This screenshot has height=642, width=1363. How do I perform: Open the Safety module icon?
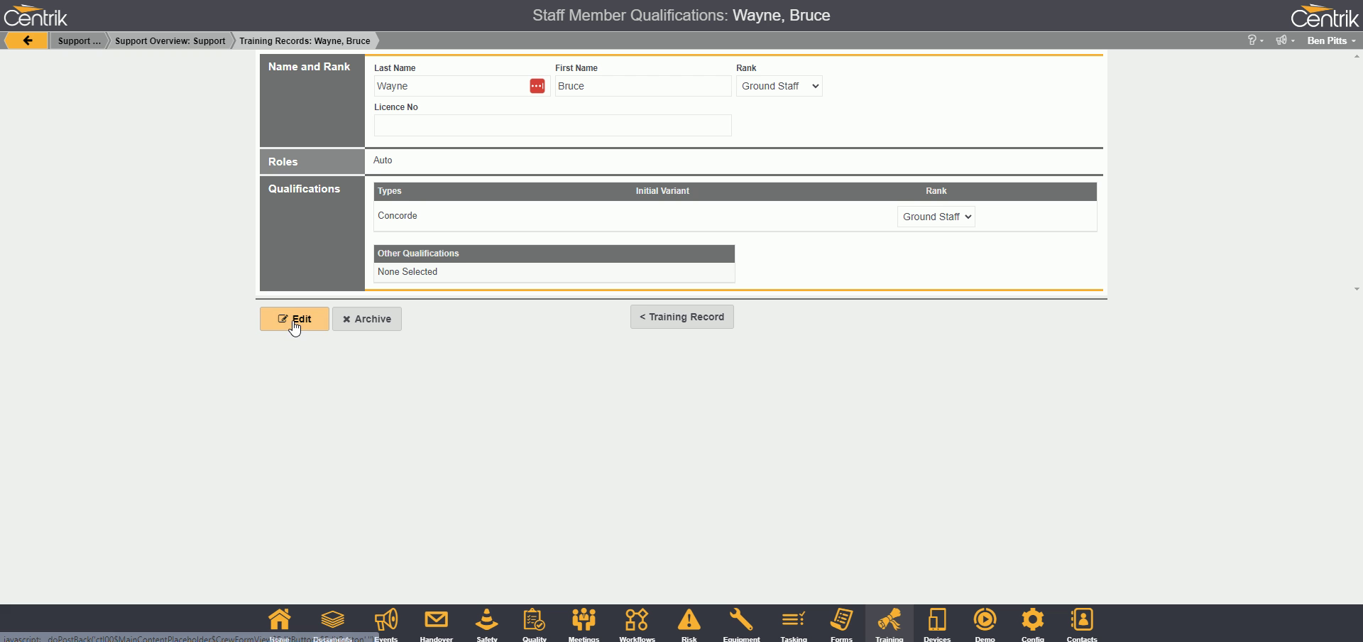coord(486,622)
